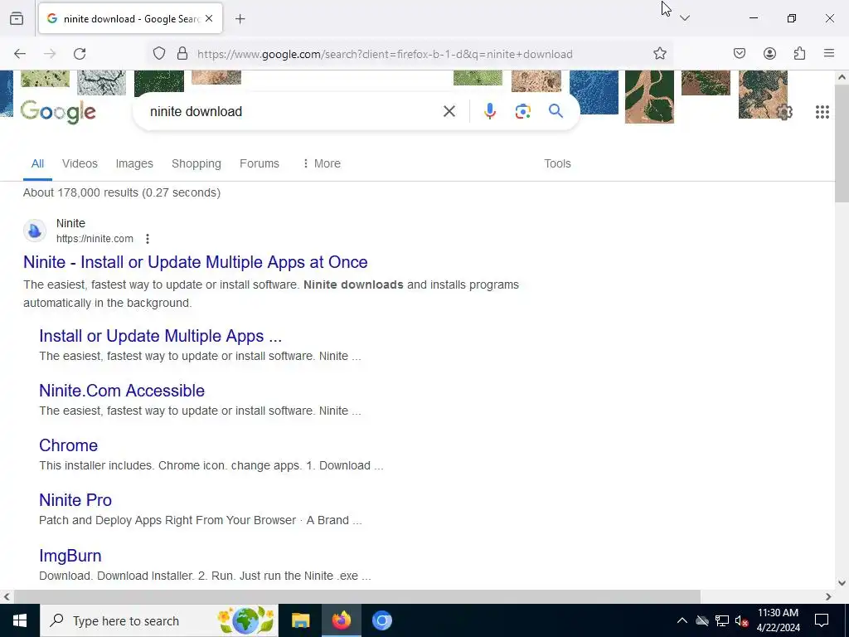Switch to Images results tab
Screen dimensions: 849x637
[134, 163]
